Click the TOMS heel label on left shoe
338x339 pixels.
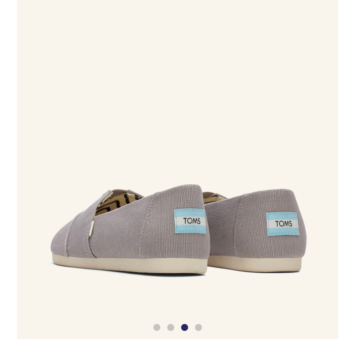tap(190, 221)
